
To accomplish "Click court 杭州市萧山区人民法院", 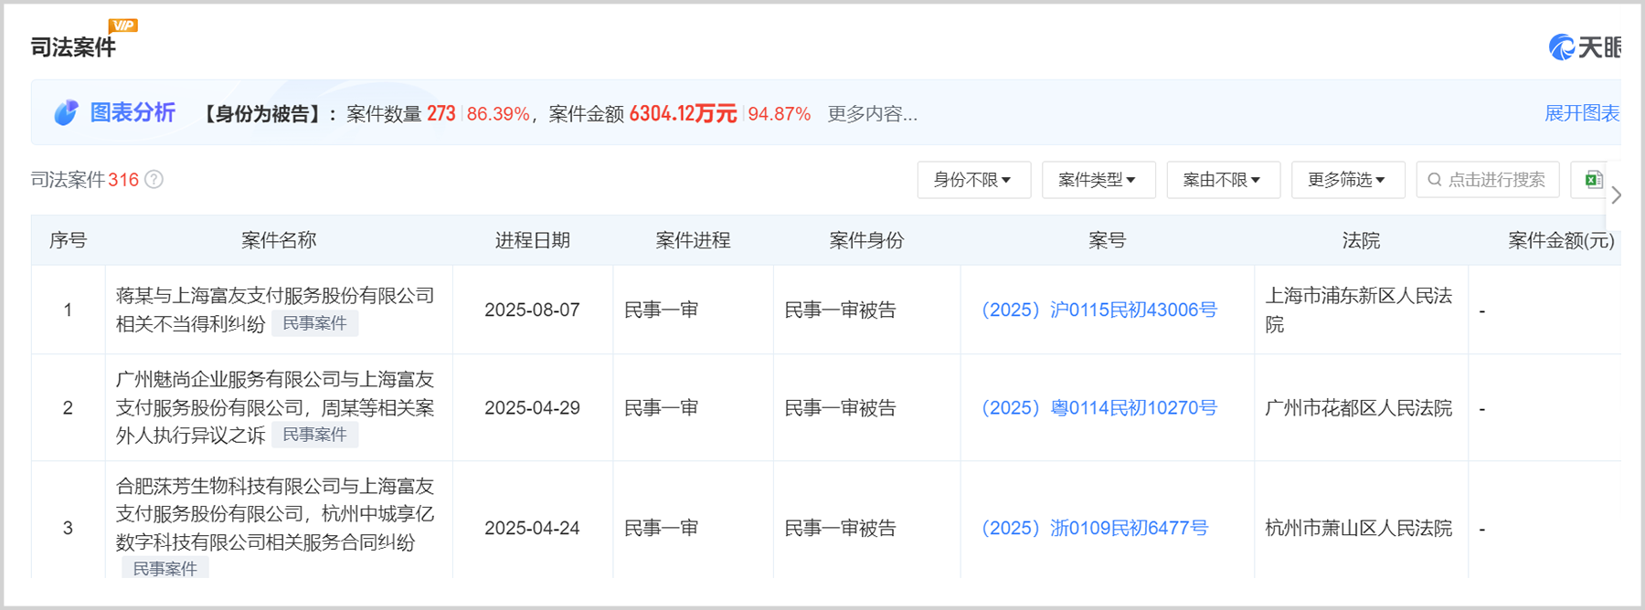I will click(1359, 529).
